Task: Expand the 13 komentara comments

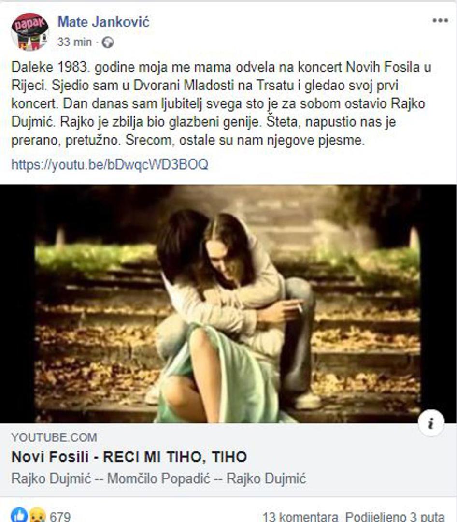Action: click(x=300, y=517)
